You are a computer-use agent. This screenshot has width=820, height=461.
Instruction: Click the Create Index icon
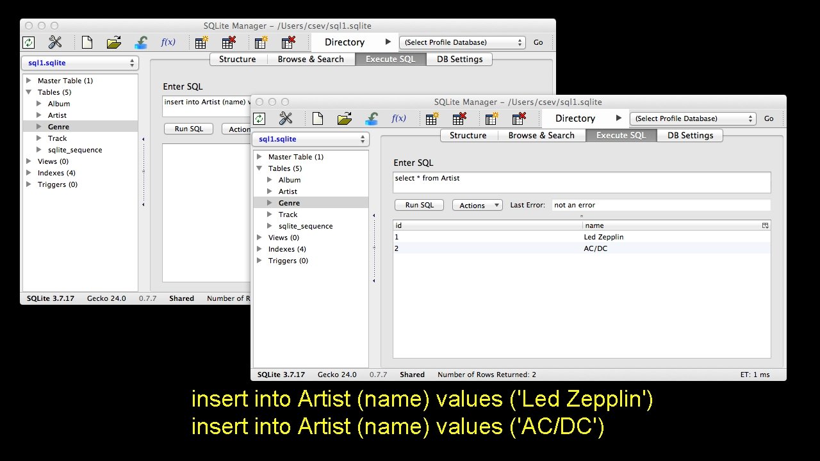[491, 118]
